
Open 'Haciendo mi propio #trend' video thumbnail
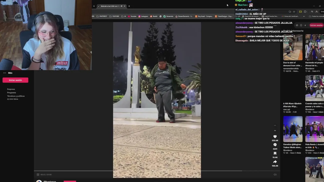click(x=315, y=47)
